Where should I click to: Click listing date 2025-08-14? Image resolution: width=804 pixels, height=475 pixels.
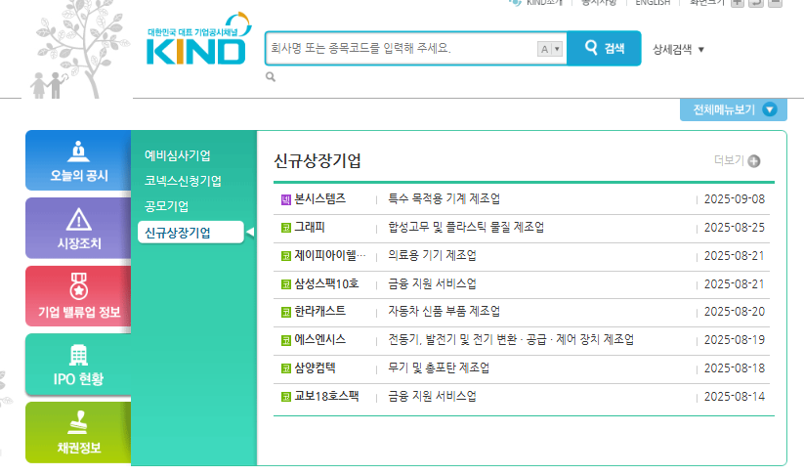[735, 396]
